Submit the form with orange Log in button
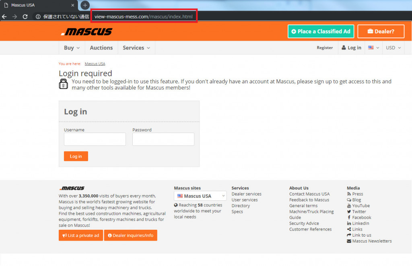 pyautogui.click(x=76, y=156)
